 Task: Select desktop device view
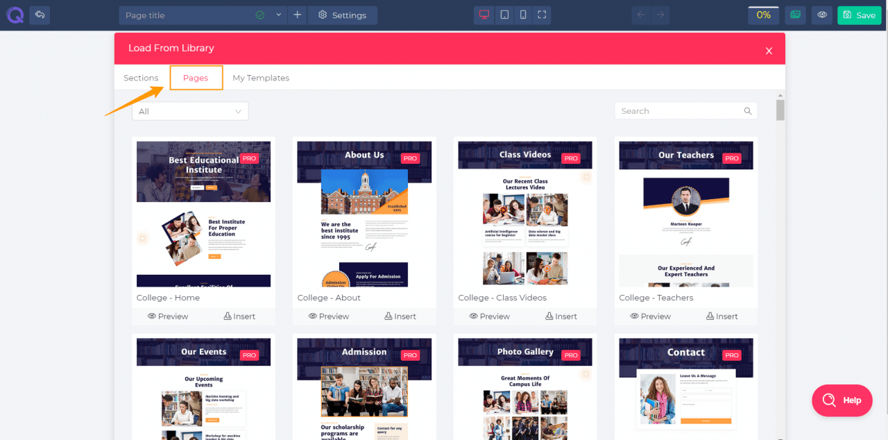[484, 15]
